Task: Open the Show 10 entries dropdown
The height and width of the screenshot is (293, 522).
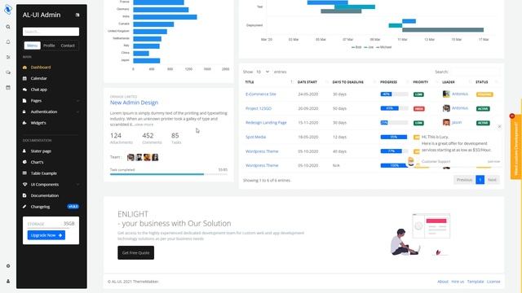Action: click(x=263, y=72)
